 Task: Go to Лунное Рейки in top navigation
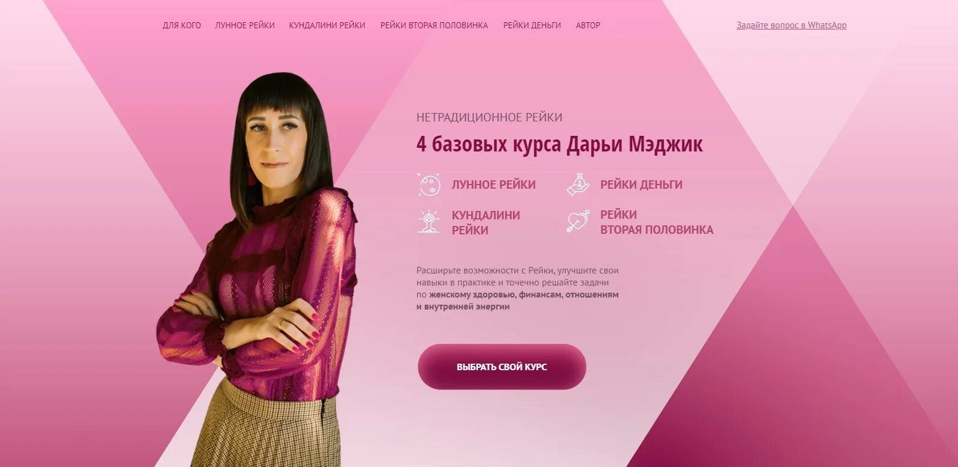pos(245,25)
